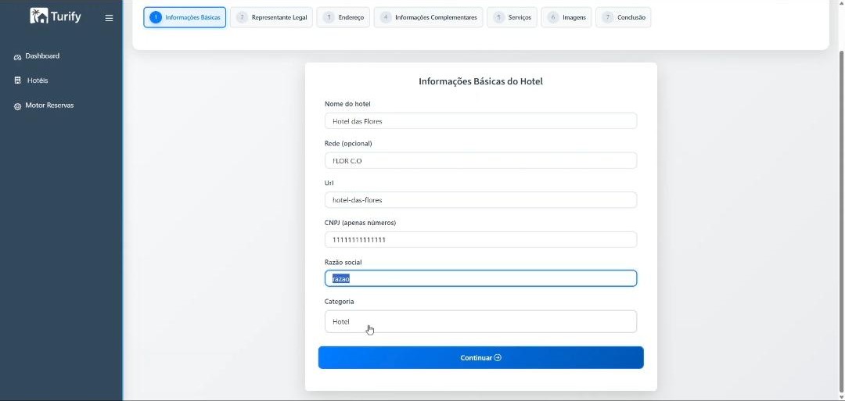Click the Turify logo icon
Image resolution: width=845 pixels, height=401 pixels.
click(39, 16)
